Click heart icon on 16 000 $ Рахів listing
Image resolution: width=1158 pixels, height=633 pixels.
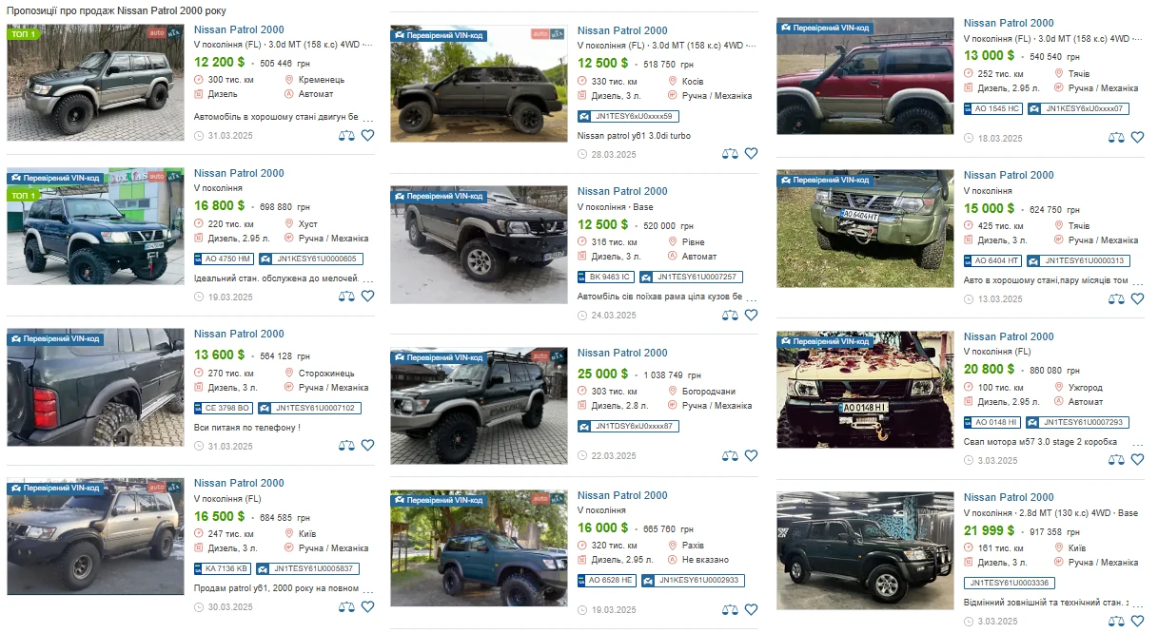pyautogui.click(x=751, y=609)
